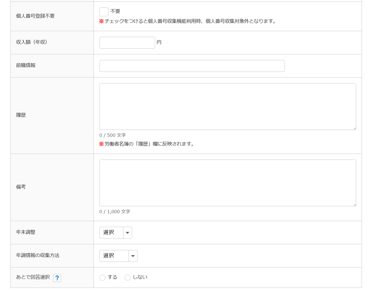
Task: Click the 0 / 500 文字 counter
Action: coord(112,135)
